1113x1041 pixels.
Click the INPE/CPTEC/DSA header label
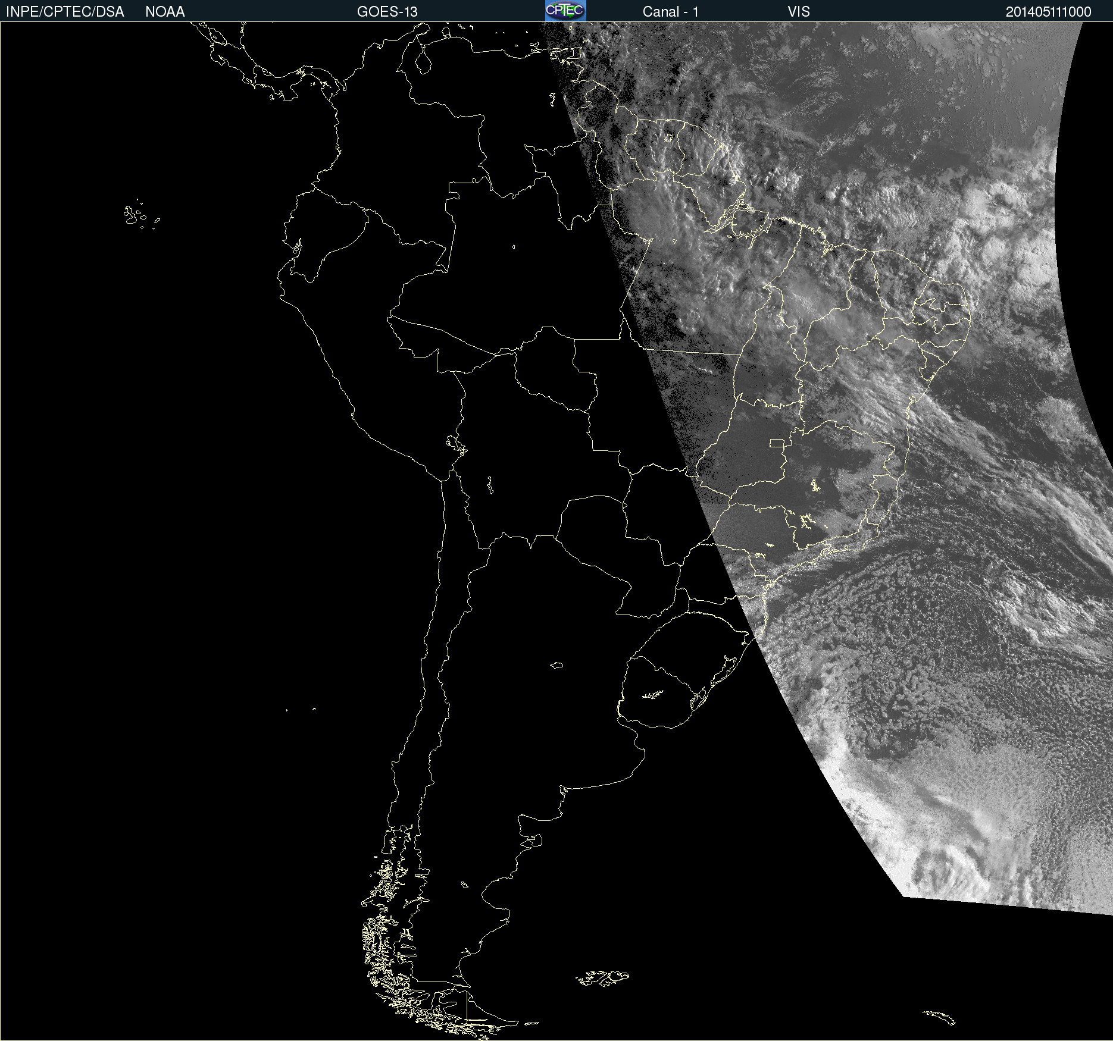click(x=65, y=11)
